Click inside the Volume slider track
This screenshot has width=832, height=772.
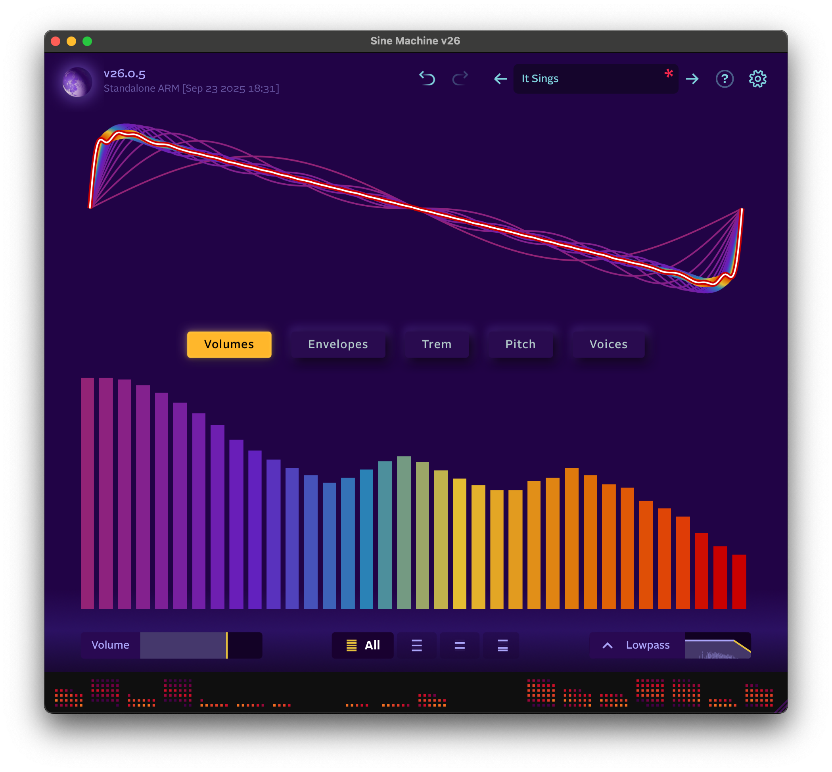(x=201, y=645)
